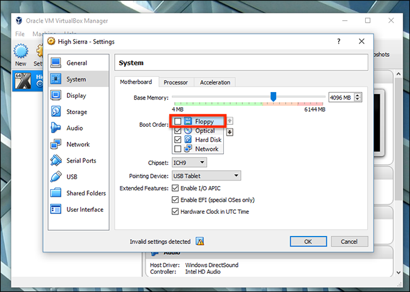This screenshot has width=410, height=292.
Task: Click Cancel to discard settings
Action: click(x=349, y=242)
